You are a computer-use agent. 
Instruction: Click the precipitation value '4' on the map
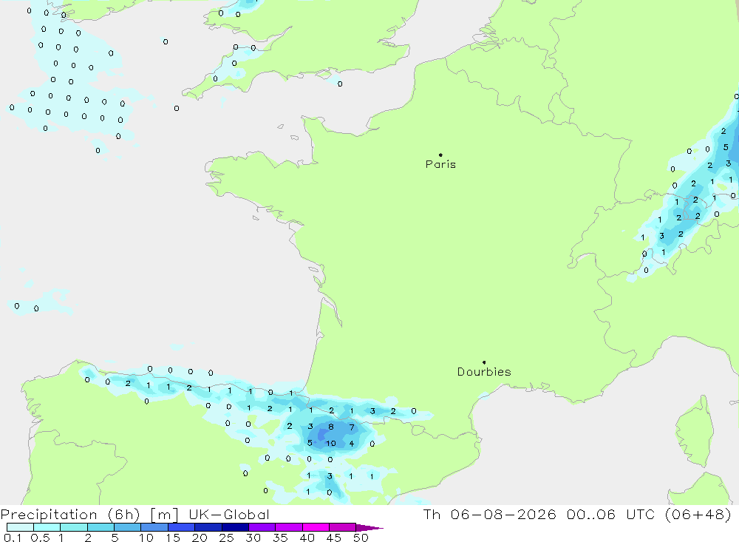(x=352, y=444)
